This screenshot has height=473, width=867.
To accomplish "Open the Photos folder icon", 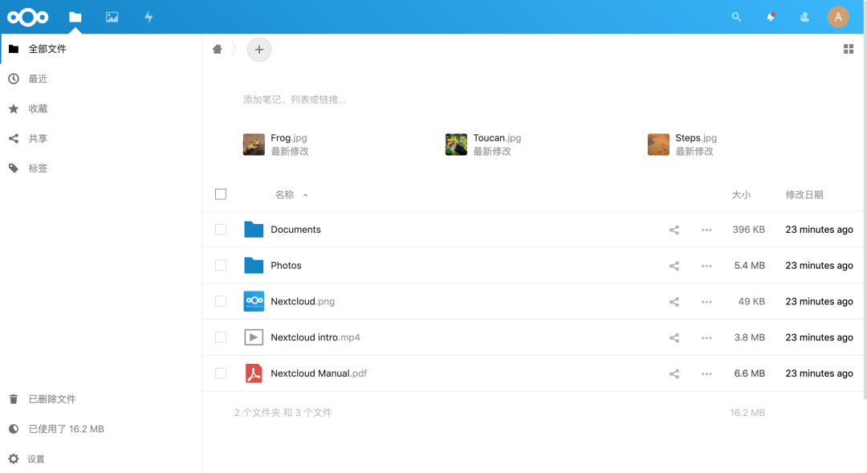I will pyautogui.click(x=254, y=266).
